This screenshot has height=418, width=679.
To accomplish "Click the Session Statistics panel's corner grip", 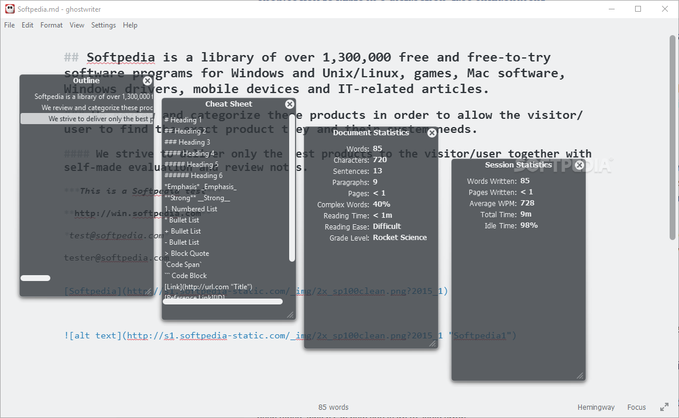I will 580,375.
